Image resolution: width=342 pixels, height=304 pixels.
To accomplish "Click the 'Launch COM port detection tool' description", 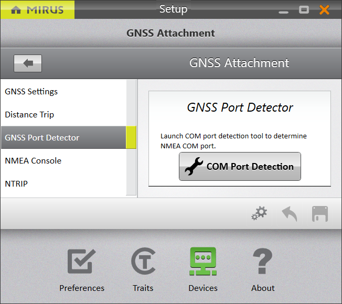I will tap(233, 141).
